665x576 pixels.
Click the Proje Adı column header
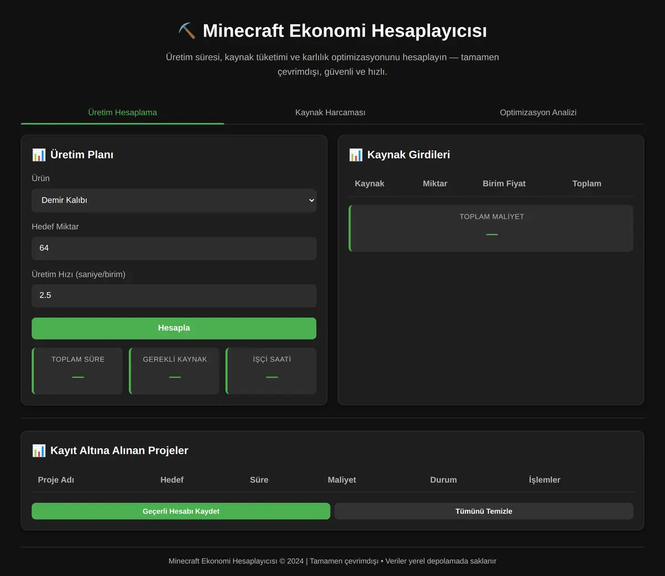coord(56,480)
